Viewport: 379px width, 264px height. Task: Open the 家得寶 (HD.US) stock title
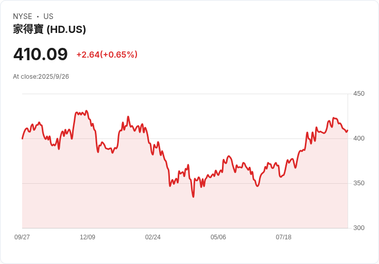(x=49, y=30)
